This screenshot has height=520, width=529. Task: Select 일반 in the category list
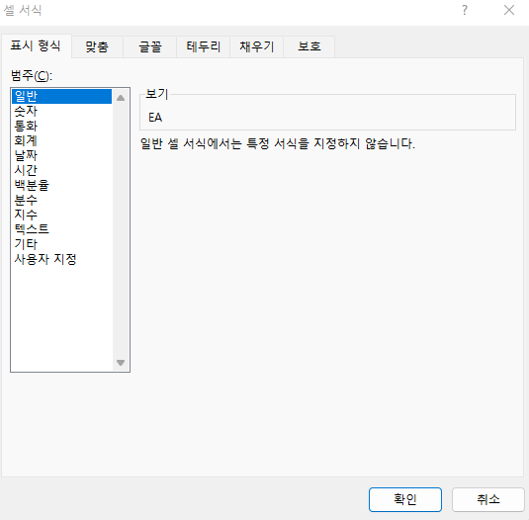(61, 96)
